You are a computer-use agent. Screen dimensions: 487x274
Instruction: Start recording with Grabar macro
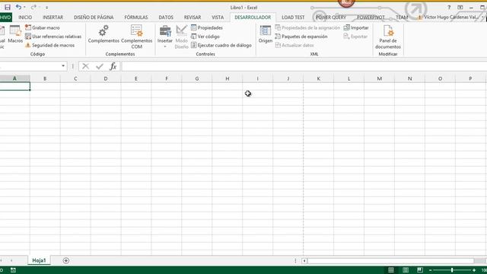[x=43, y=27]
